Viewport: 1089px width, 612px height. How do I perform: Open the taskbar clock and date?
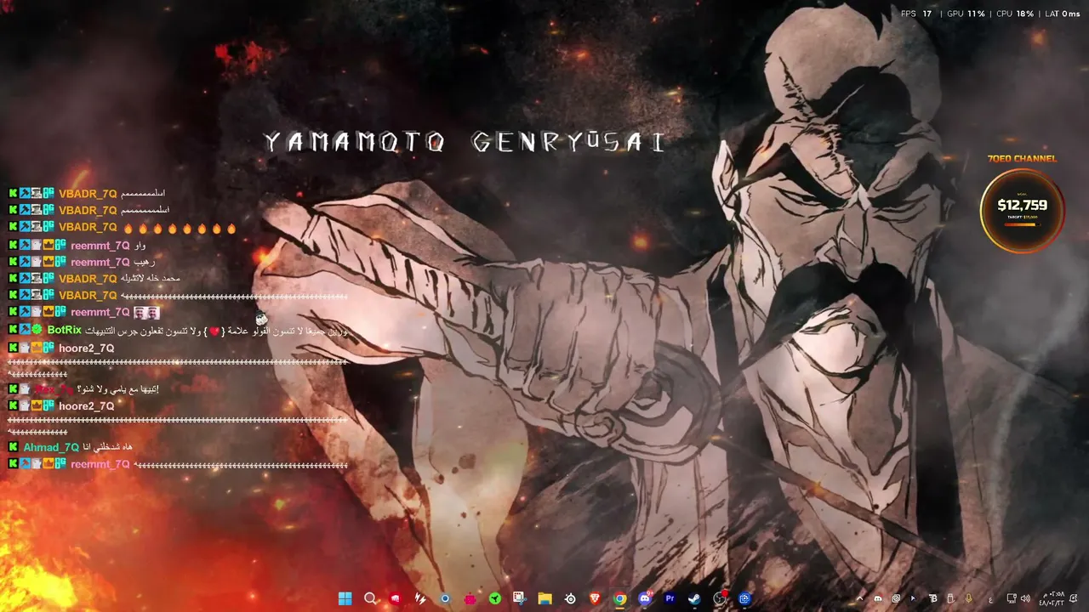pyautogui.click(x=1052, y=598)
